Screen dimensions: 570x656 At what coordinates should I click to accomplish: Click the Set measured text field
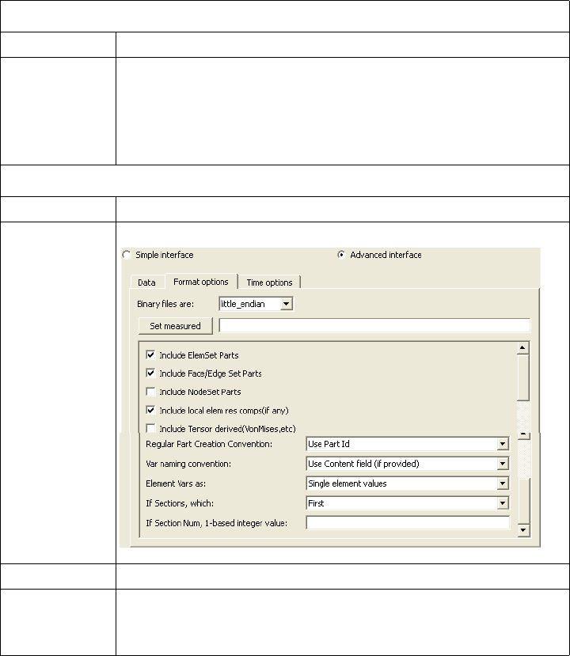[374, 325]
